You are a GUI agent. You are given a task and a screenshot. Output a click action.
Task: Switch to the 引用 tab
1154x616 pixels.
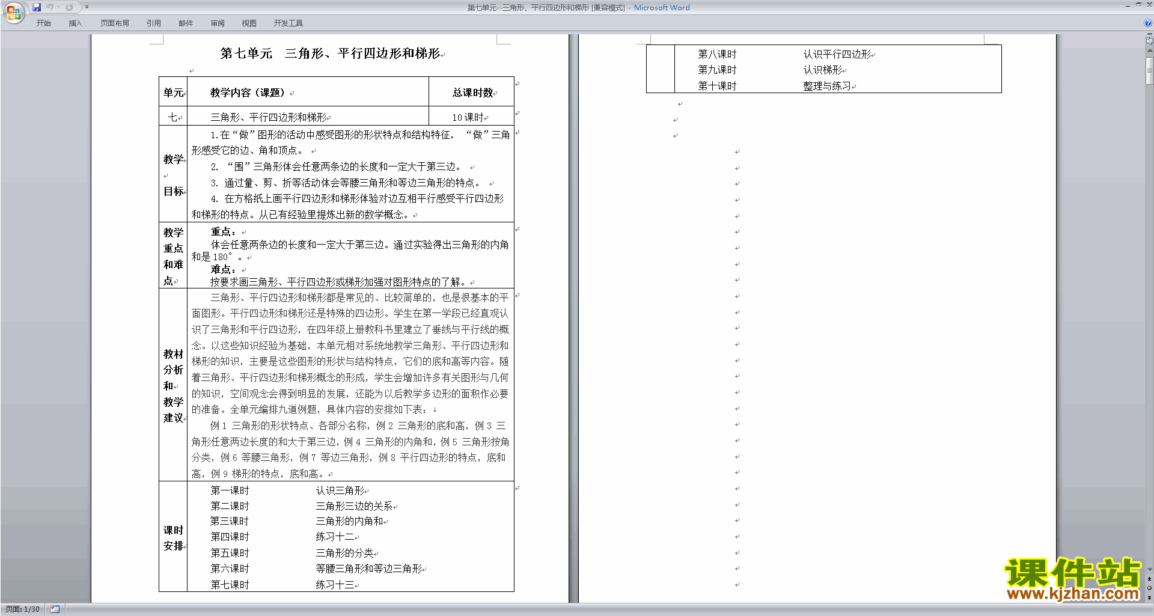(x=154, y=23)
